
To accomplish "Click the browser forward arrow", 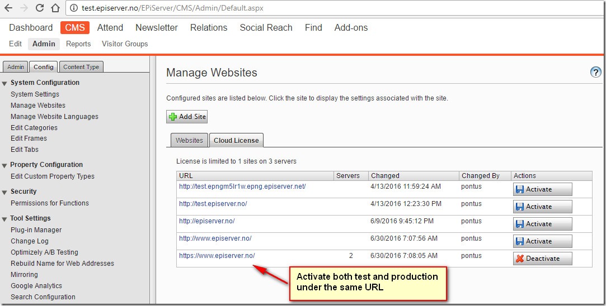I will (x=24, y=8).
